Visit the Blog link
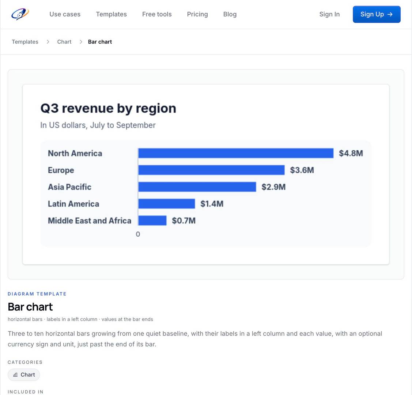 tap(230, 14)
